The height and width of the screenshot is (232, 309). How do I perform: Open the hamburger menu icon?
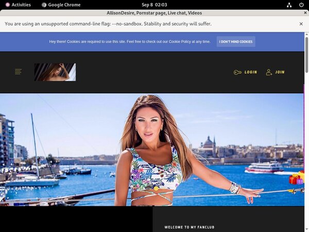pos(18,72)
